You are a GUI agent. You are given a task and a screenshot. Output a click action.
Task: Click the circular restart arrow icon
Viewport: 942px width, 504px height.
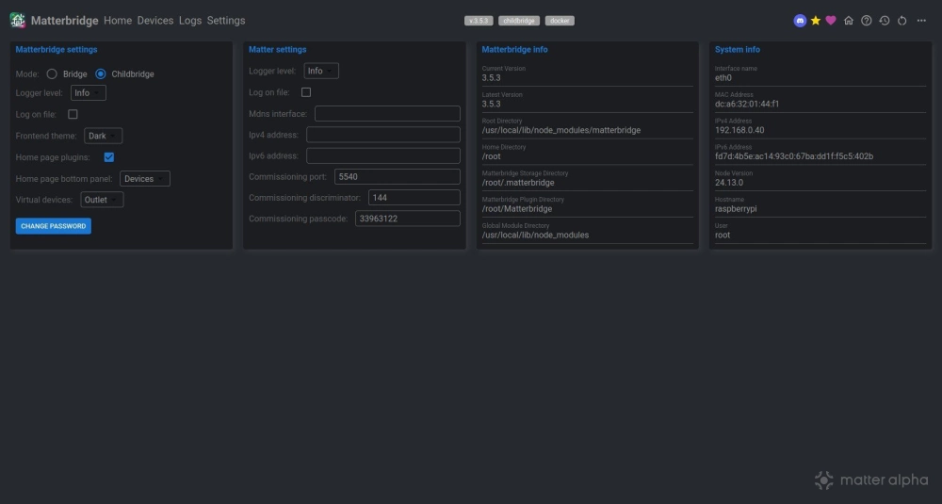click(x=901, y=21)
